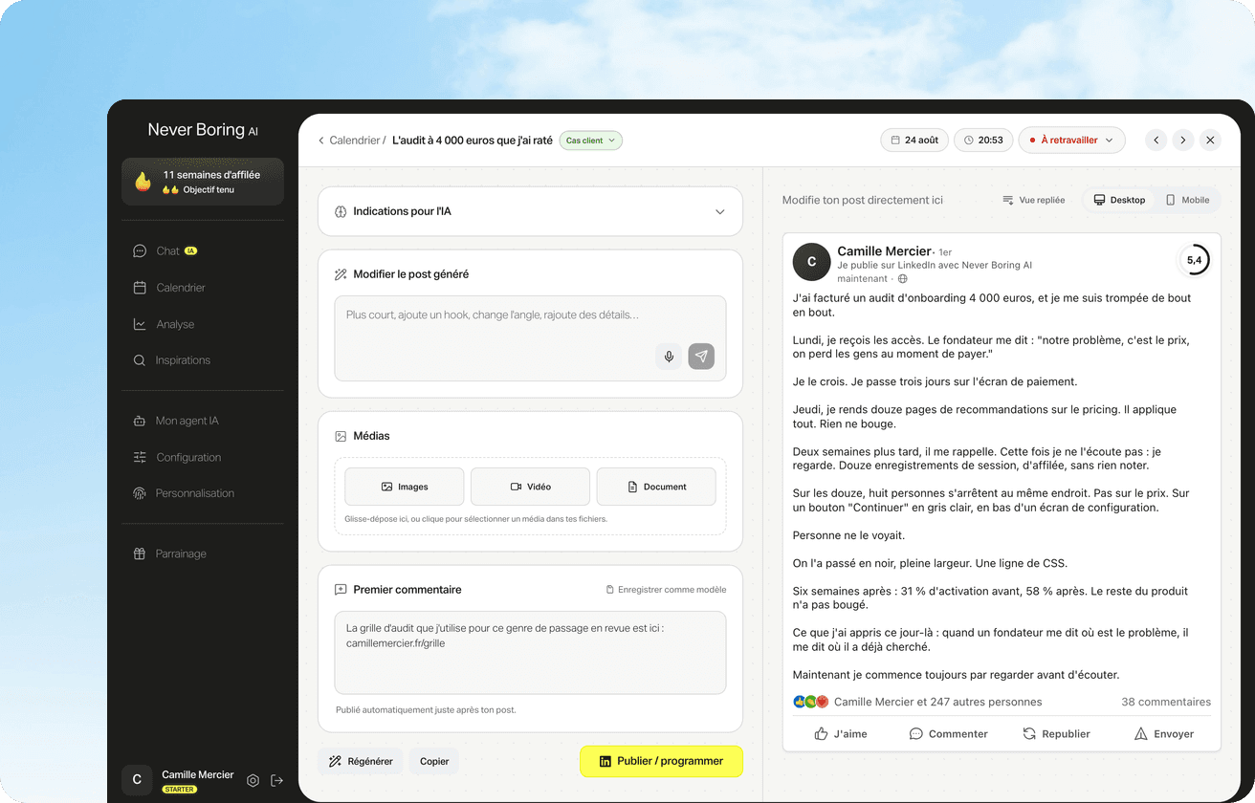Change the 20:53 publish time

983,141
